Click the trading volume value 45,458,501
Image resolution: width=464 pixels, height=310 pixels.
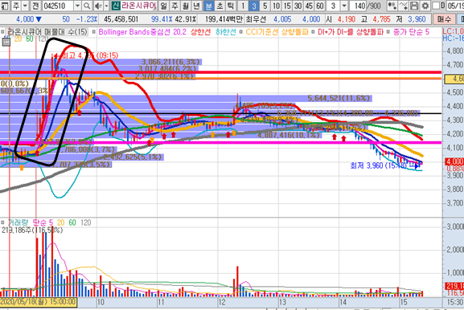coord(121,19)
